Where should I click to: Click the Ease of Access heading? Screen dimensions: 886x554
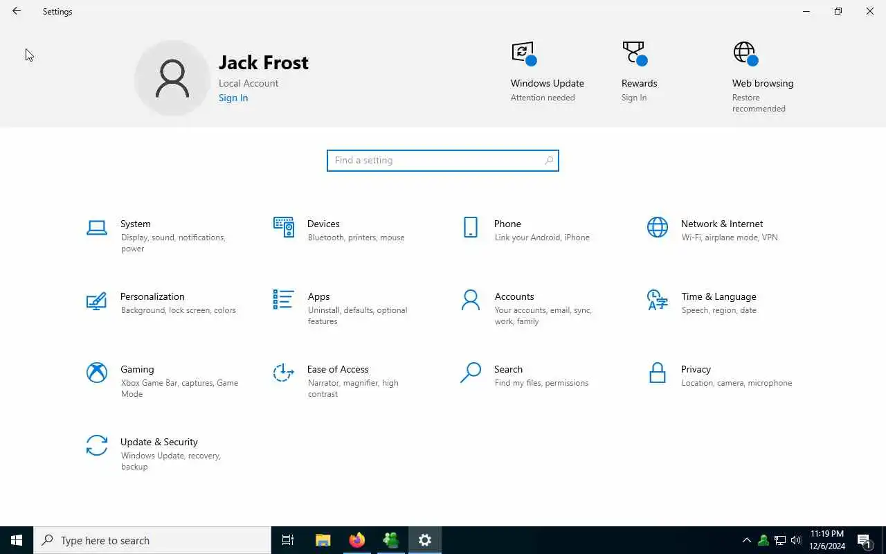pos(338,369)
